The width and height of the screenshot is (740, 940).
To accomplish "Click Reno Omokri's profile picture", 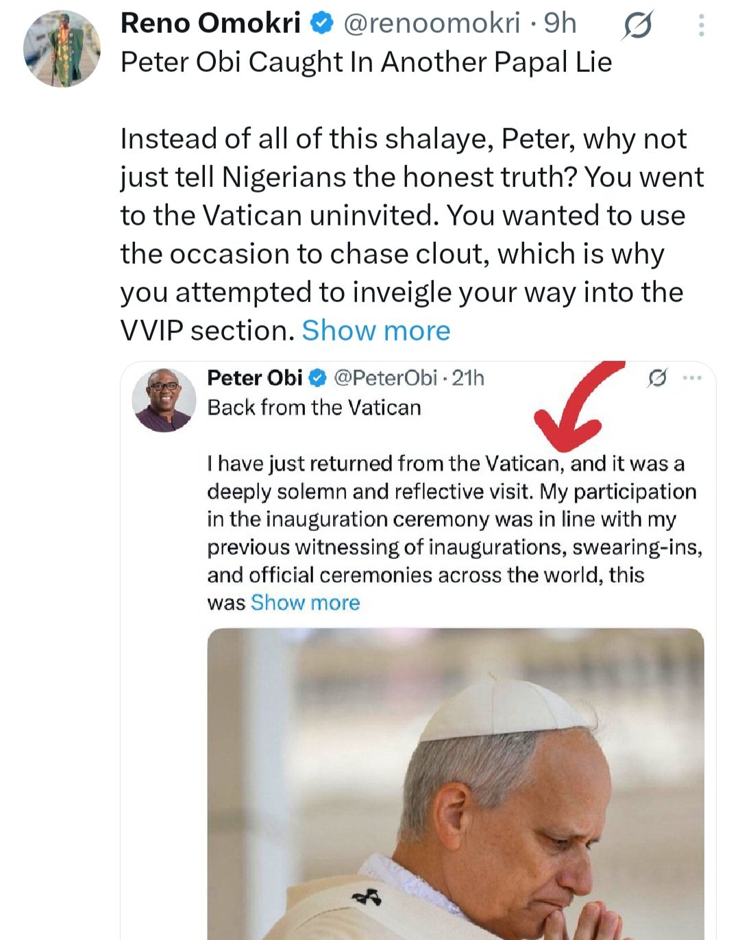I will pyautogui.click(x=62, y=50).
